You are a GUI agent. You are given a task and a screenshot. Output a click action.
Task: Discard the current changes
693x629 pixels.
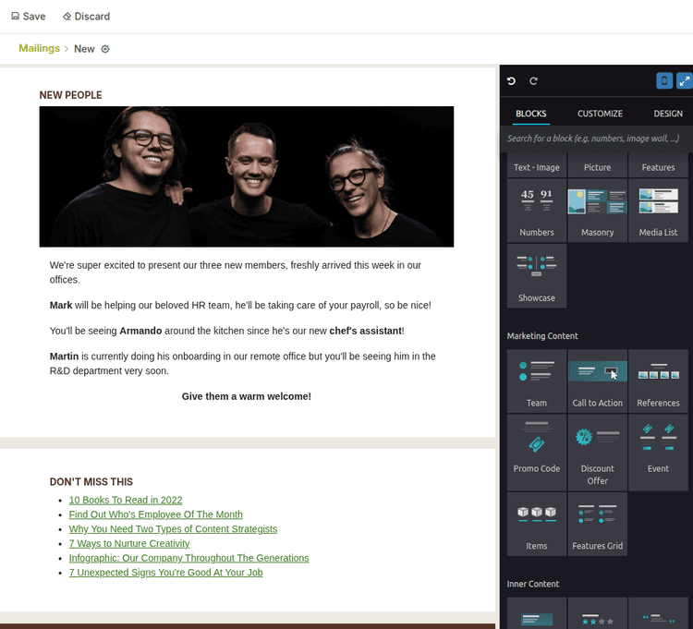(x=86, y=17)
